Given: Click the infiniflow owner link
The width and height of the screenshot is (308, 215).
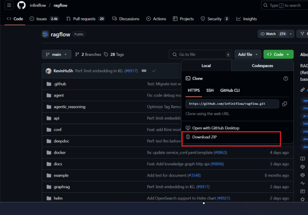Looking at the screenshot, I should [x=38, y=5].
